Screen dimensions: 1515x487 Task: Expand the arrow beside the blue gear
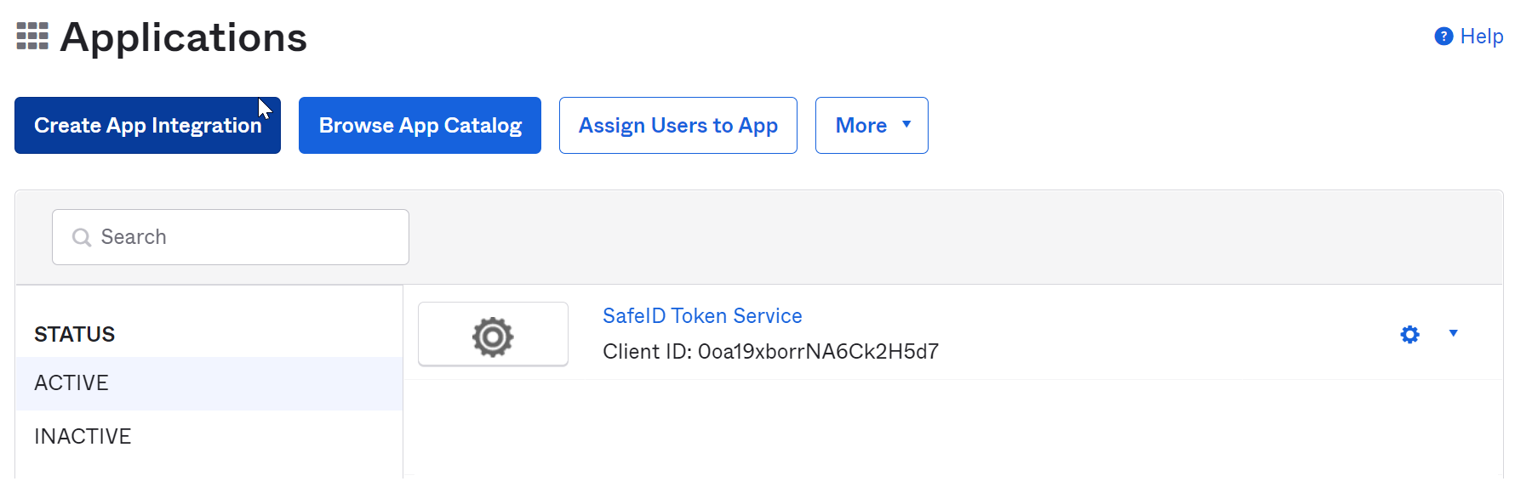point(1453,333)
